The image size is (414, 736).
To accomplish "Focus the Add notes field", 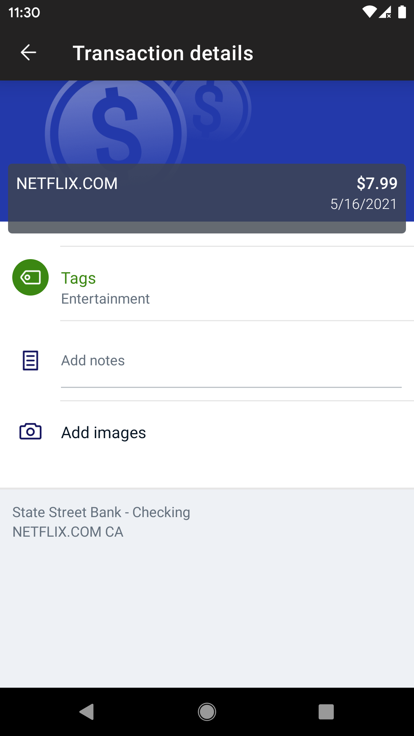I will pyautogui.click(x=230, y=361).
